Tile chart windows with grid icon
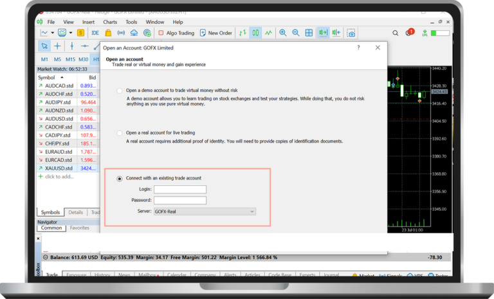This screenshot has height=299, width=494. point(309,33)
